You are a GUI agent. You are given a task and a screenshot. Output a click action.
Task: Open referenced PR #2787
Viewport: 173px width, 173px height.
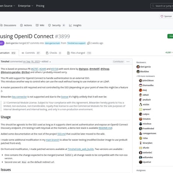pyautogui.click(x=35, y=69)
